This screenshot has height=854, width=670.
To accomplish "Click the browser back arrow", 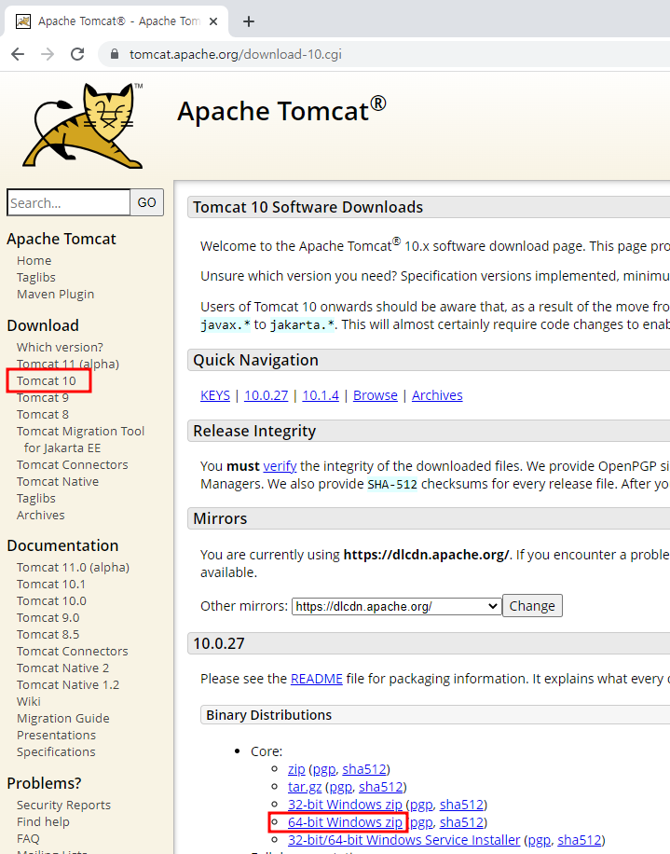I will click(x=18, y=54).
